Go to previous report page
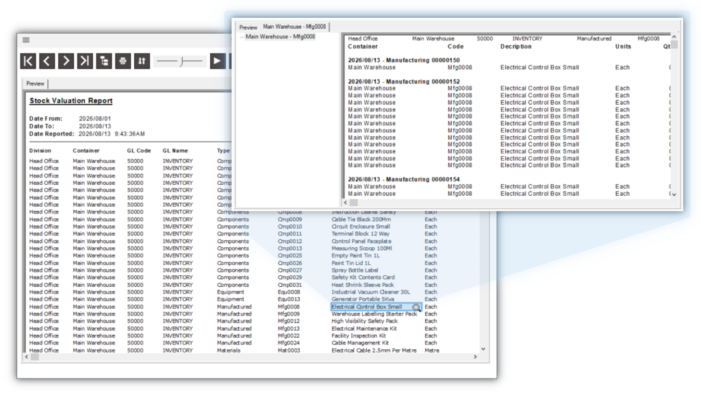The width and height of the screenshot is (701, 395). coord(47,61)
